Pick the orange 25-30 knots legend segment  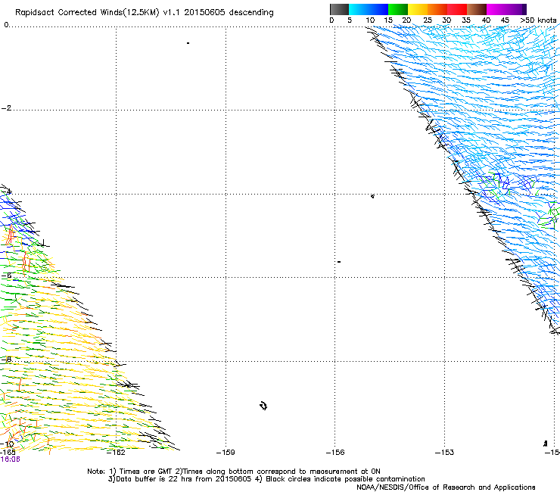click(437, 9)
